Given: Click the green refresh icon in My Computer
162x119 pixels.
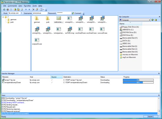Looking at the screenshot, I should click(x=153, y=20).
